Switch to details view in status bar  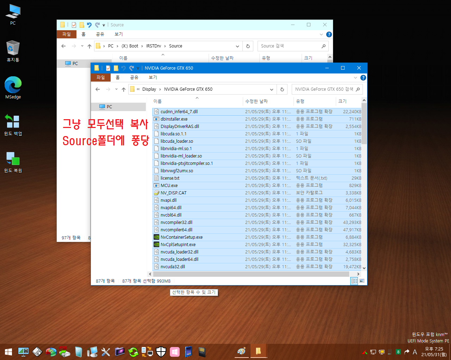pos(354,281)
